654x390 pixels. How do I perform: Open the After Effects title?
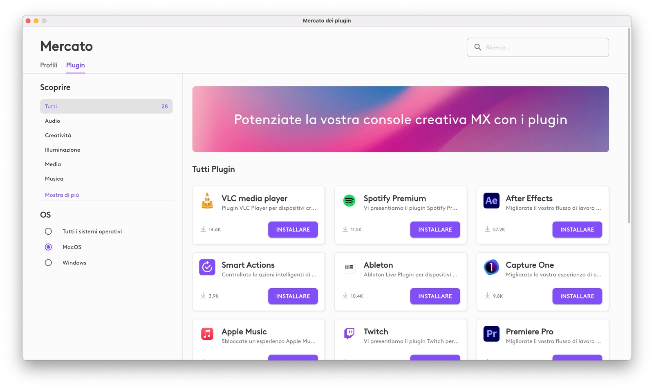point(529,198)
